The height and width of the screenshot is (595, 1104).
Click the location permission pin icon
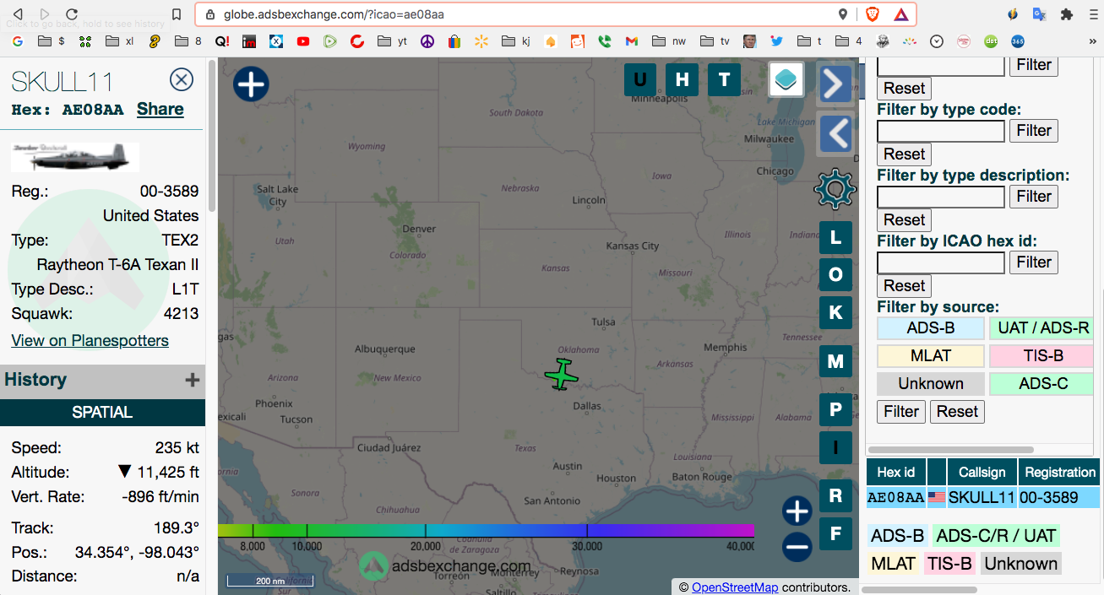pyautogui.click(x=842, y=14)
